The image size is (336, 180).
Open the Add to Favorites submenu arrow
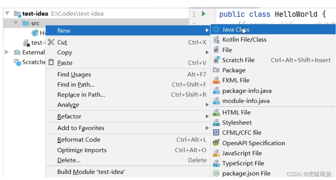click(207, 128)
